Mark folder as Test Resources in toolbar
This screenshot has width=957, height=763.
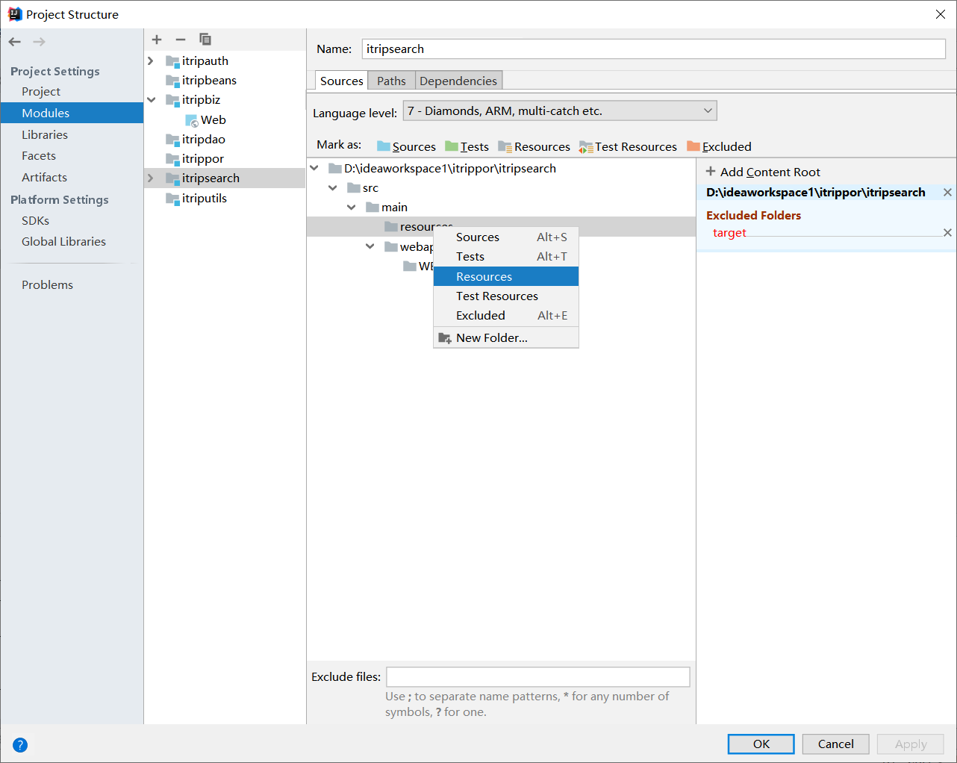628,146
